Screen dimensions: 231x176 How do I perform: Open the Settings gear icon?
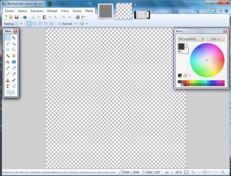tap(221, 11)
